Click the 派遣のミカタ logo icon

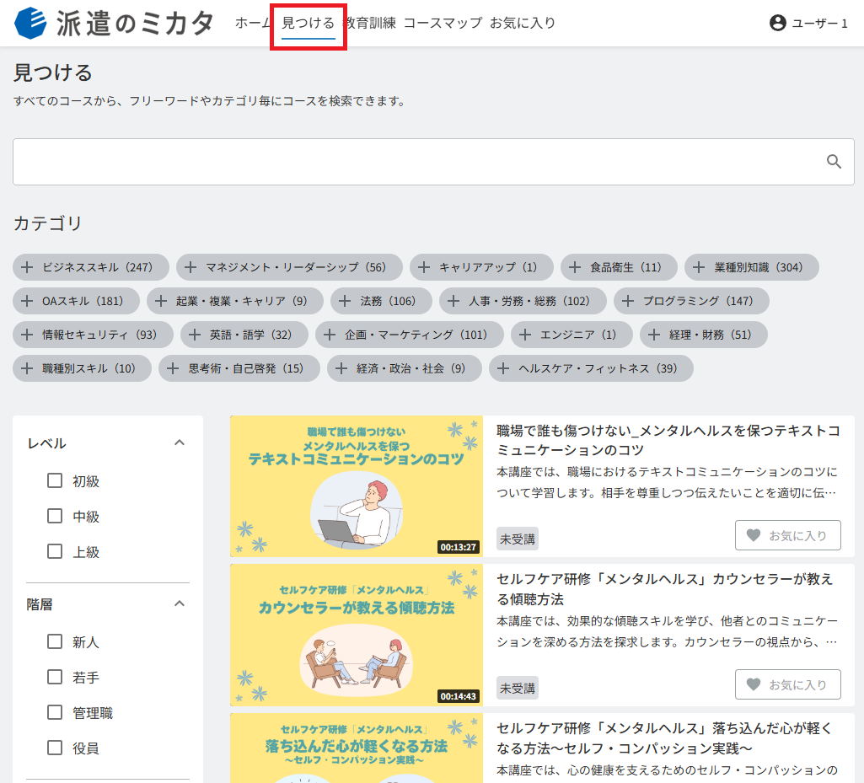pos(30,23)
